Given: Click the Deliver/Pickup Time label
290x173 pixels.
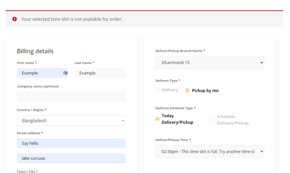Looking at the screenshot, I should pos(172,140).
